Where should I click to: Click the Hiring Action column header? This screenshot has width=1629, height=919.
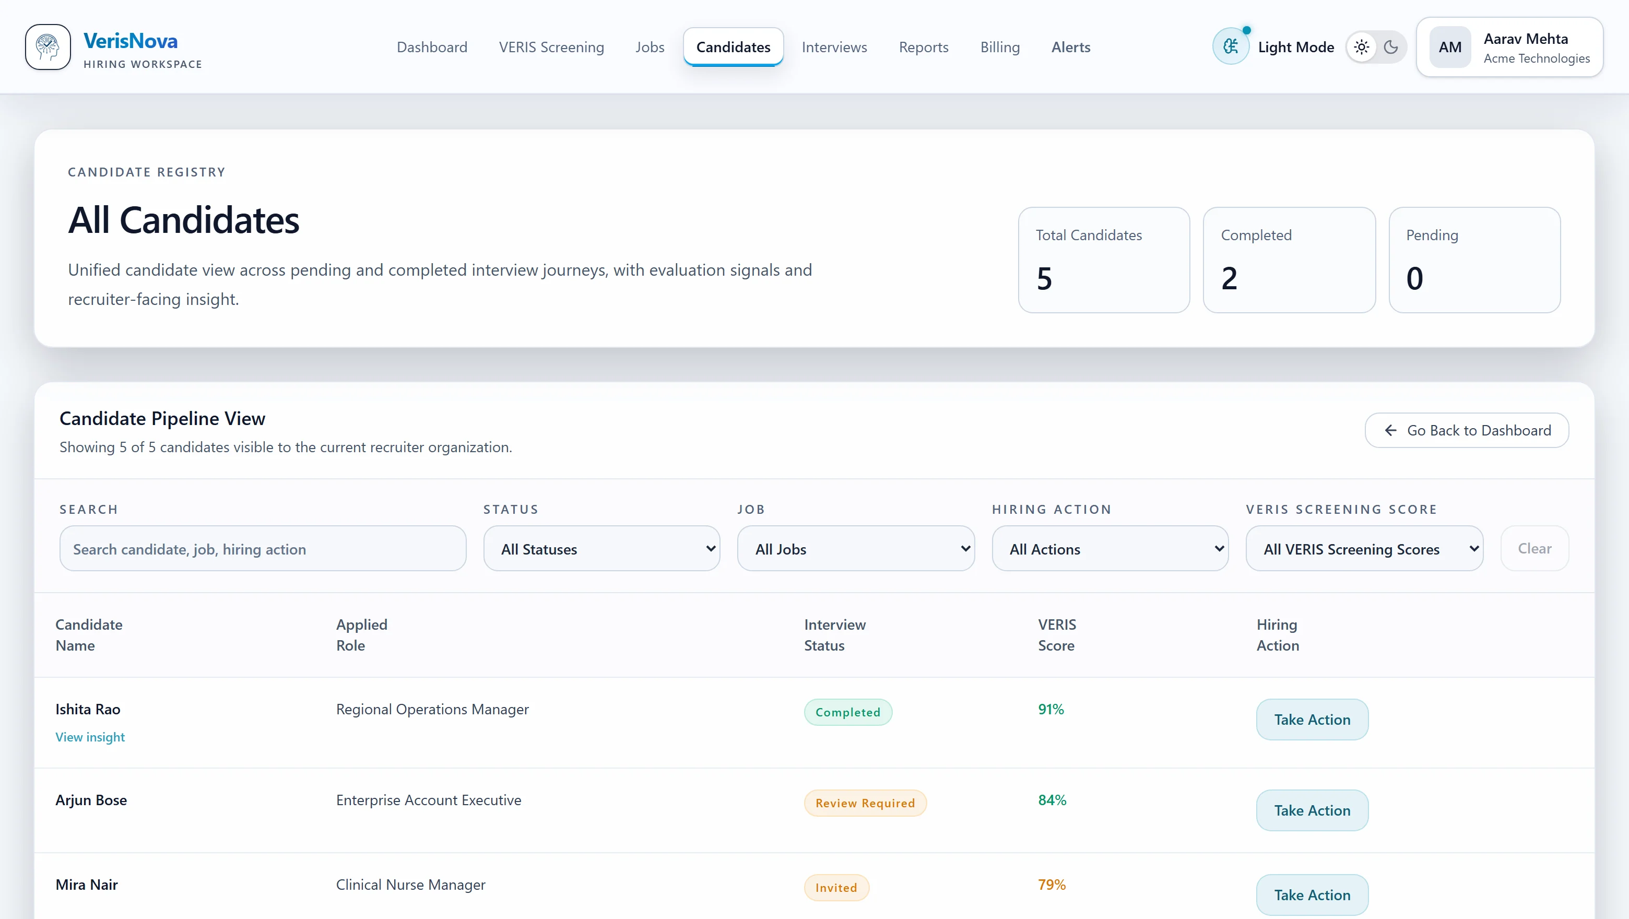1278,634
